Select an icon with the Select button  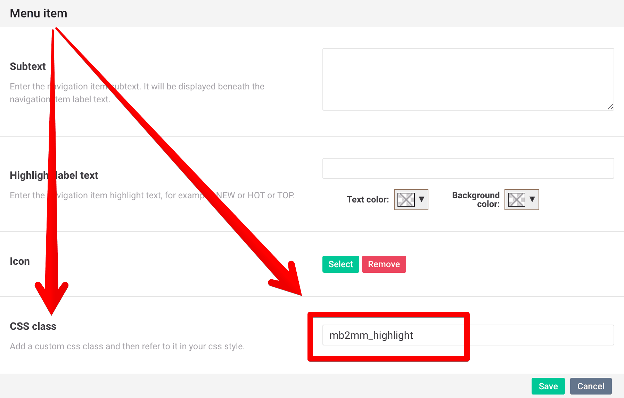click(x=340, y=264)
